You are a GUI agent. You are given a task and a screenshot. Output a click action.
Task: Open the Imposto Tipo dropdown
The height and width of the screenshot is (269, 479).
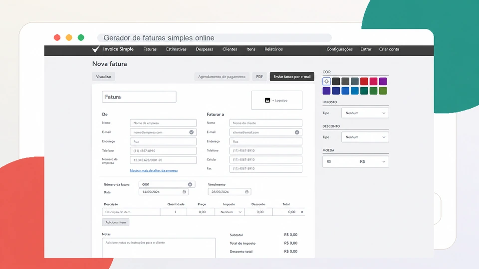[x=365, y=113]
